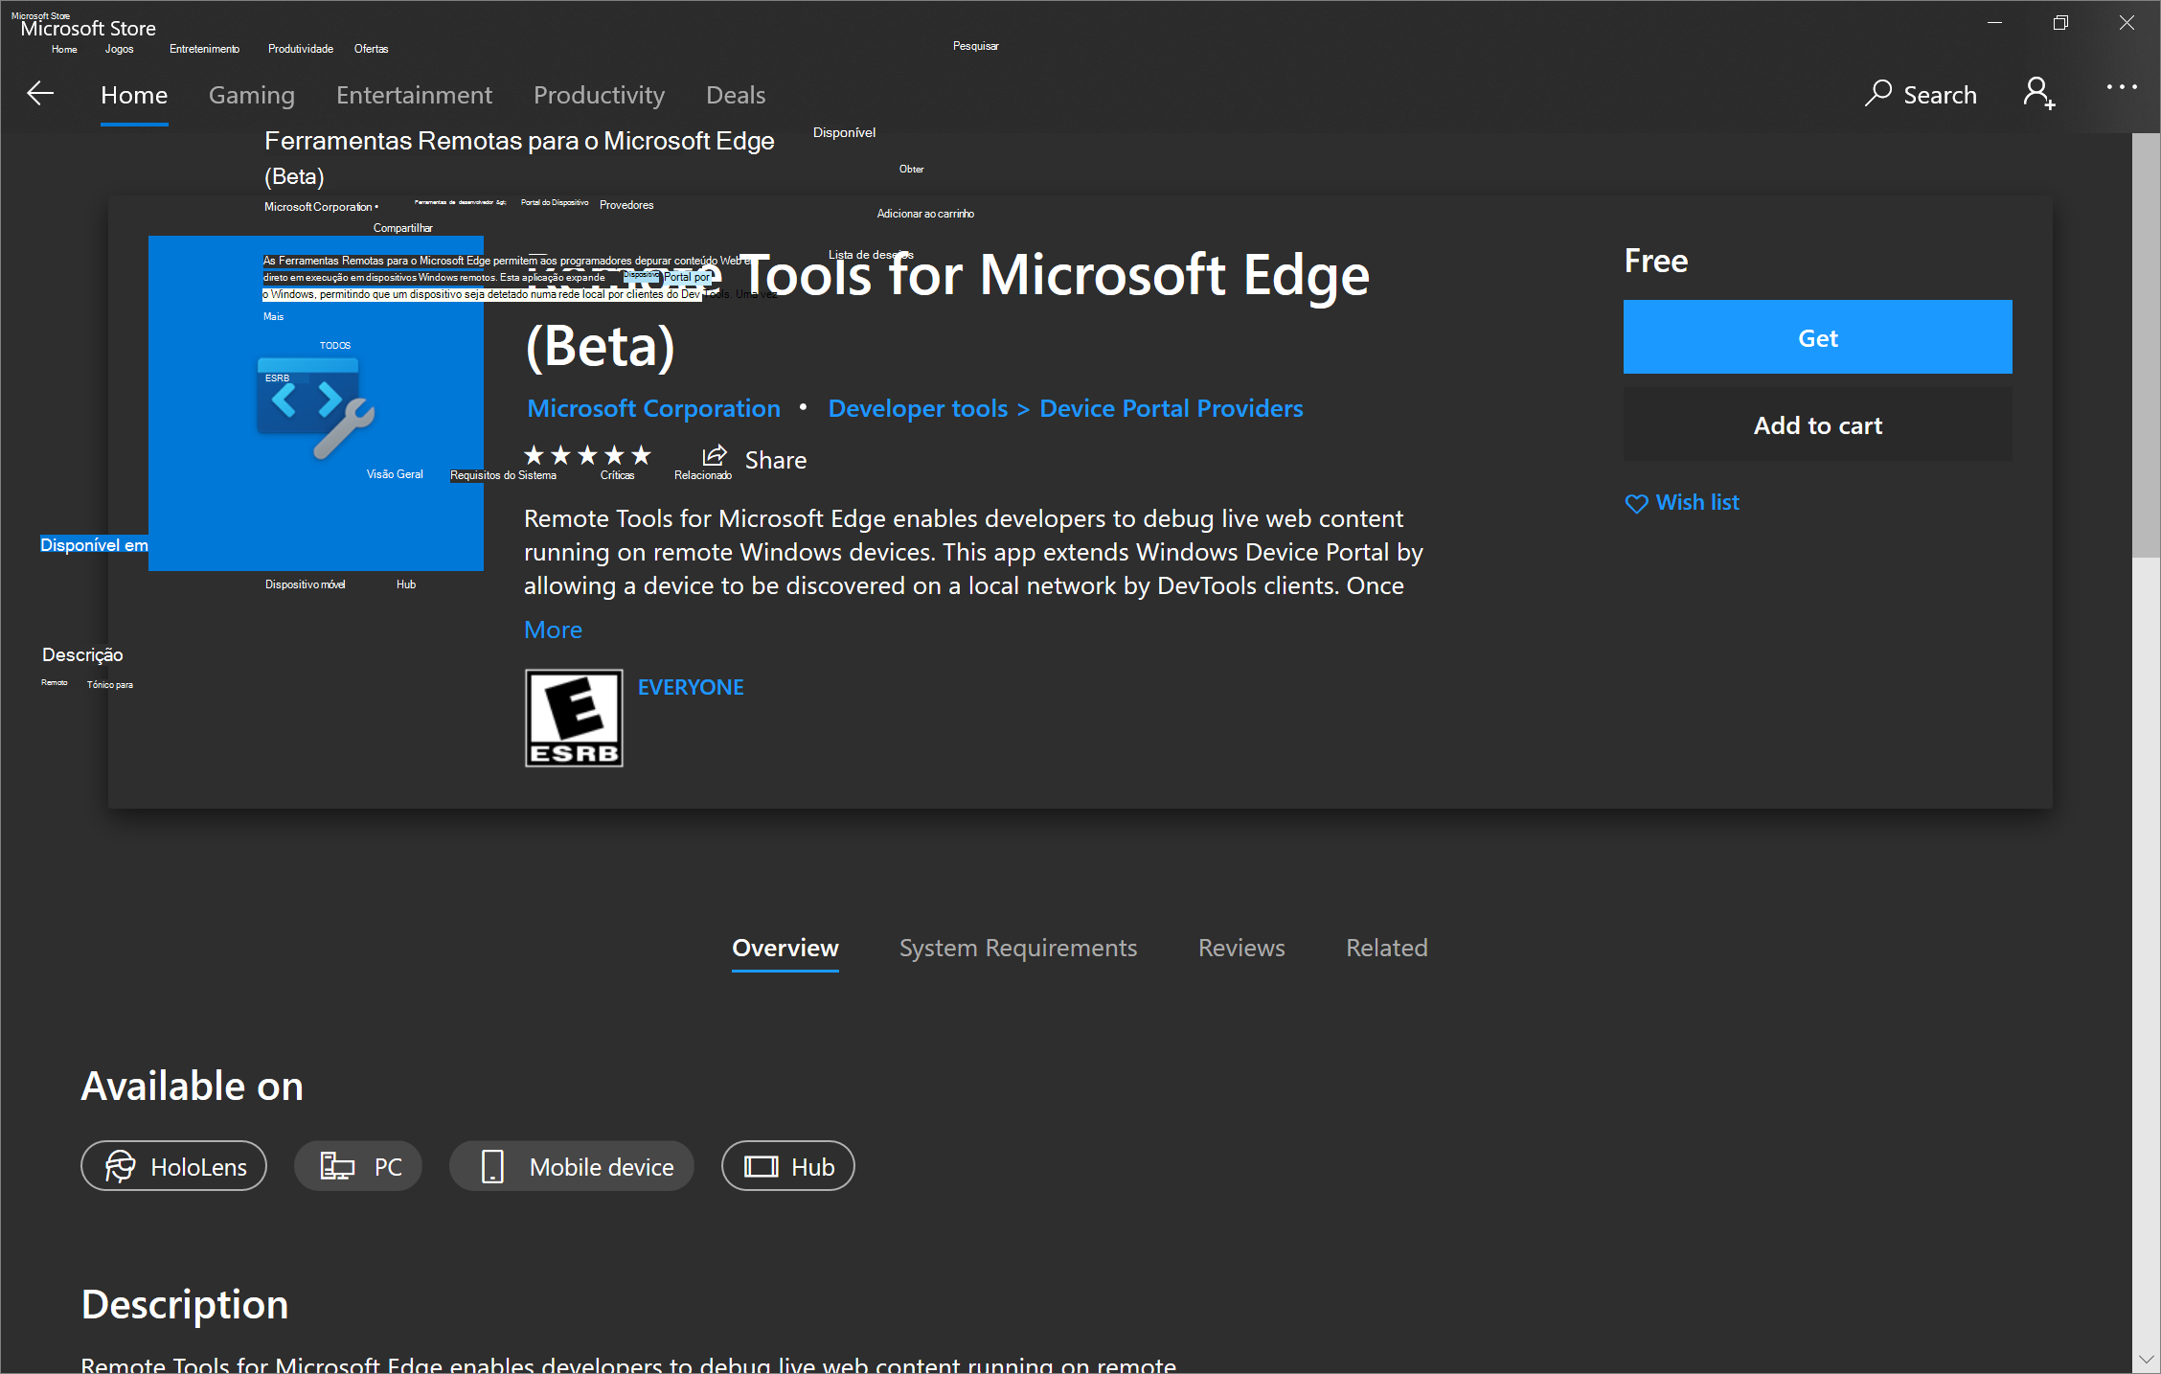Click the ESRB Everyone rating icon

coord(573,718)
